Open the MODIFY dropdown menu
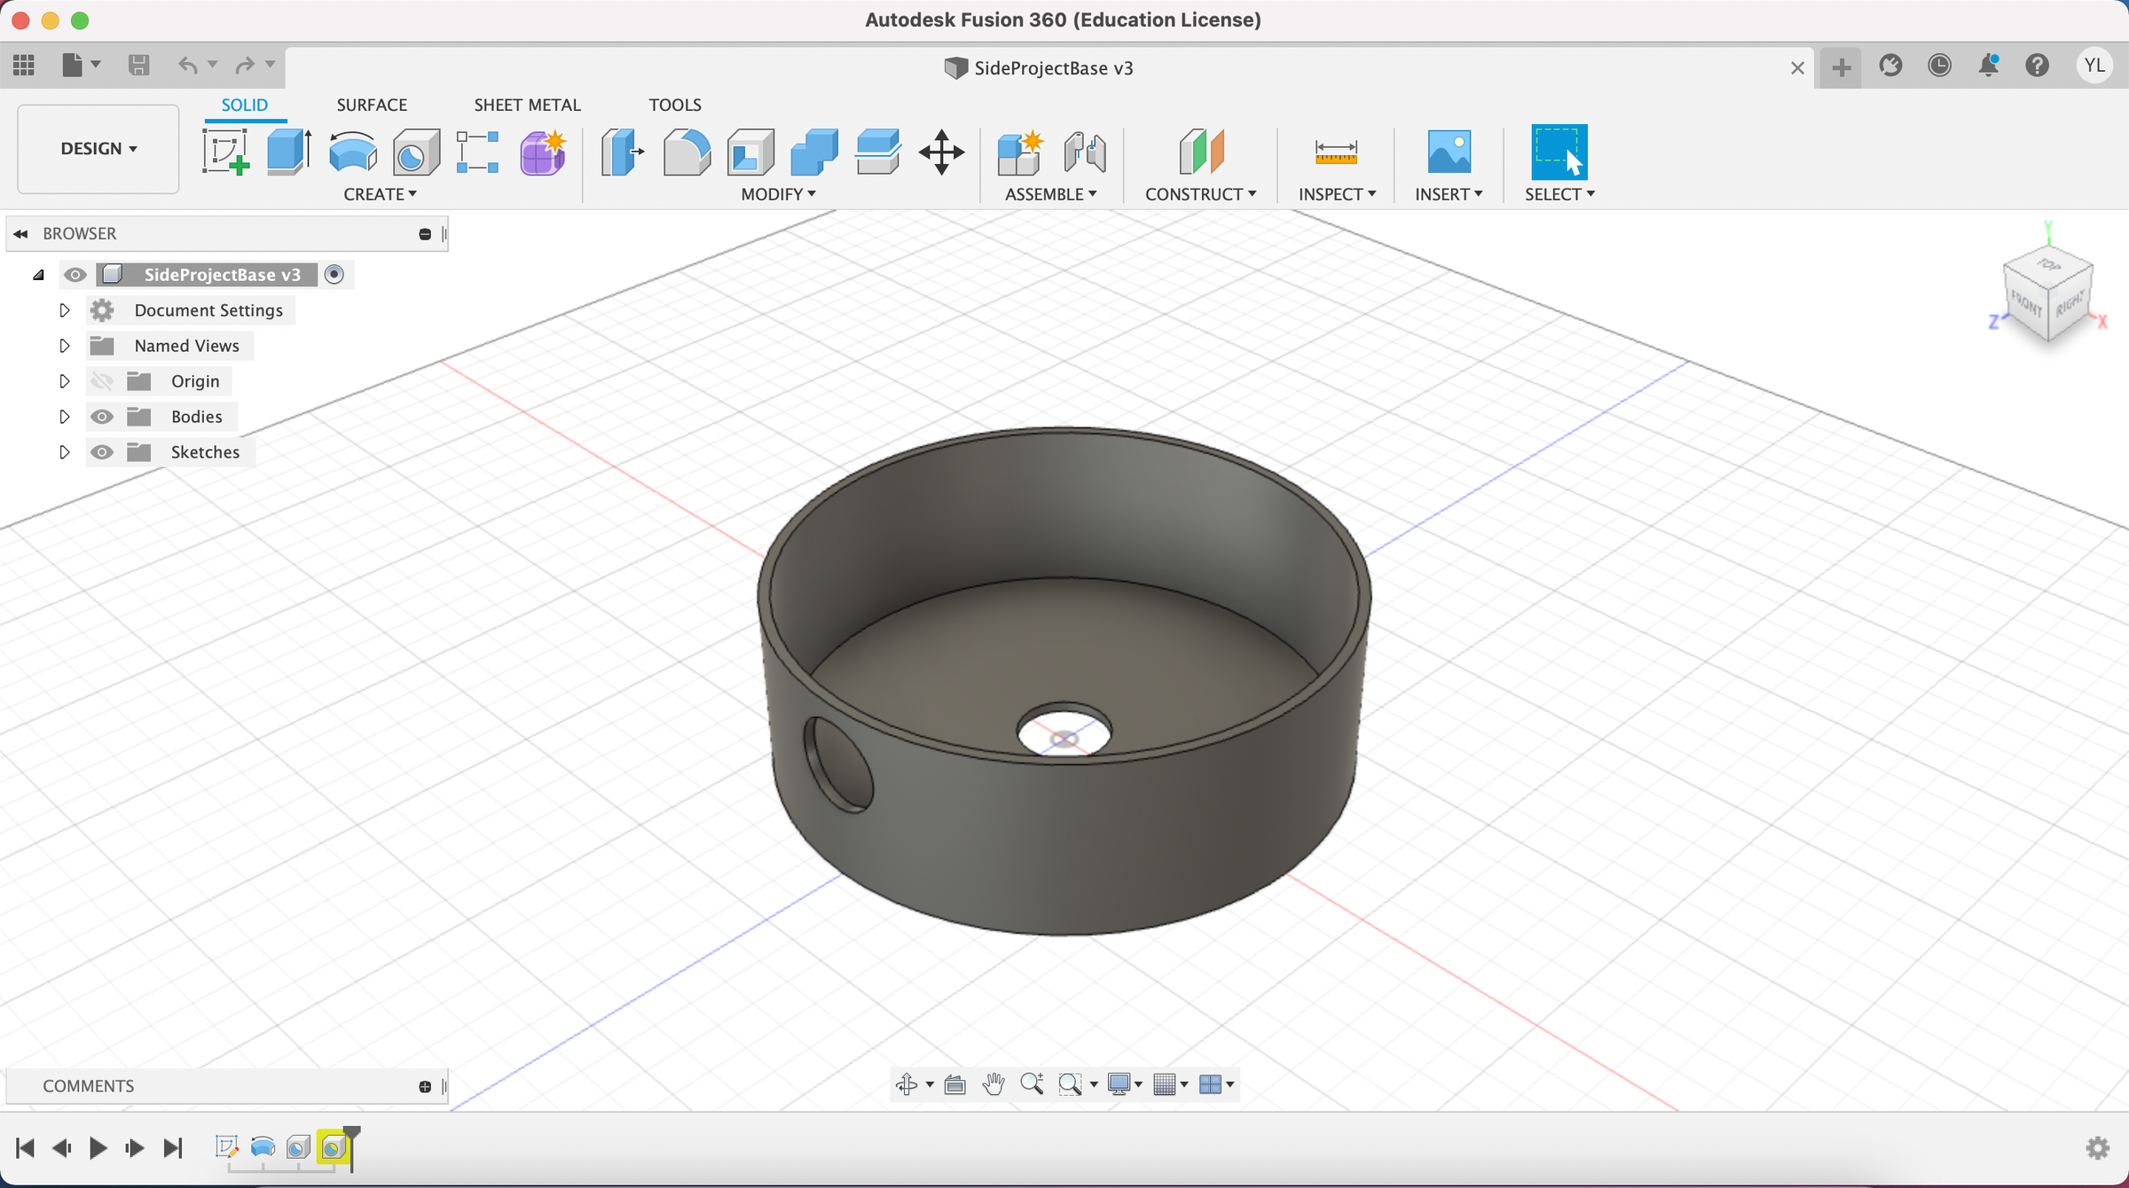 point(778,194)
